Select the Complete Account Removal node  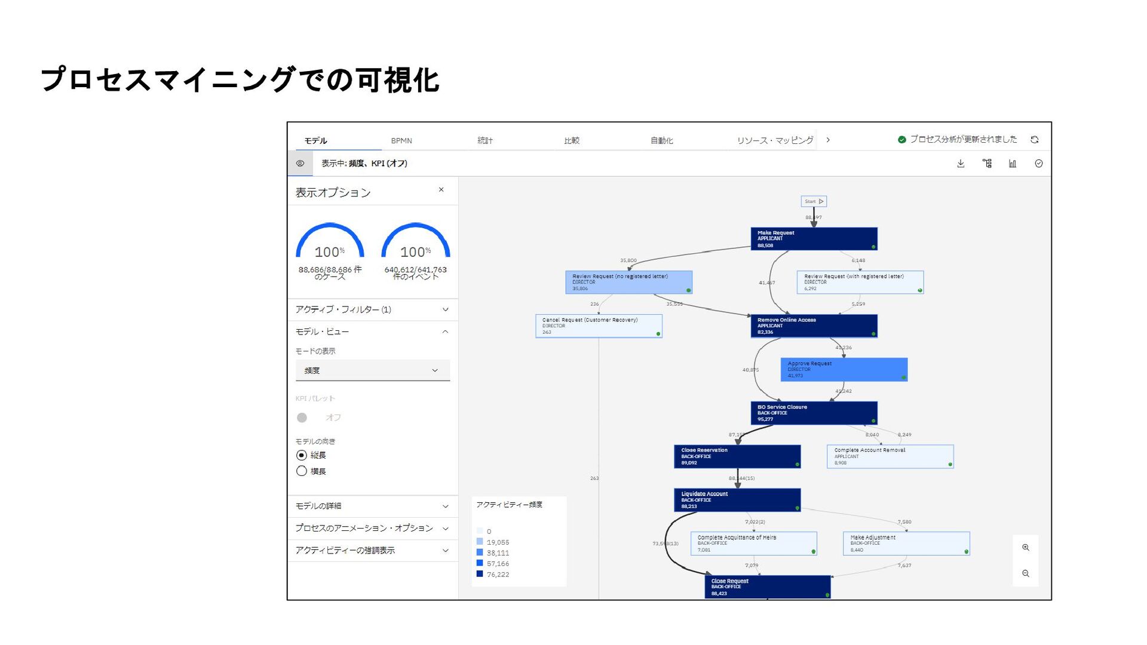pos(890,457)
